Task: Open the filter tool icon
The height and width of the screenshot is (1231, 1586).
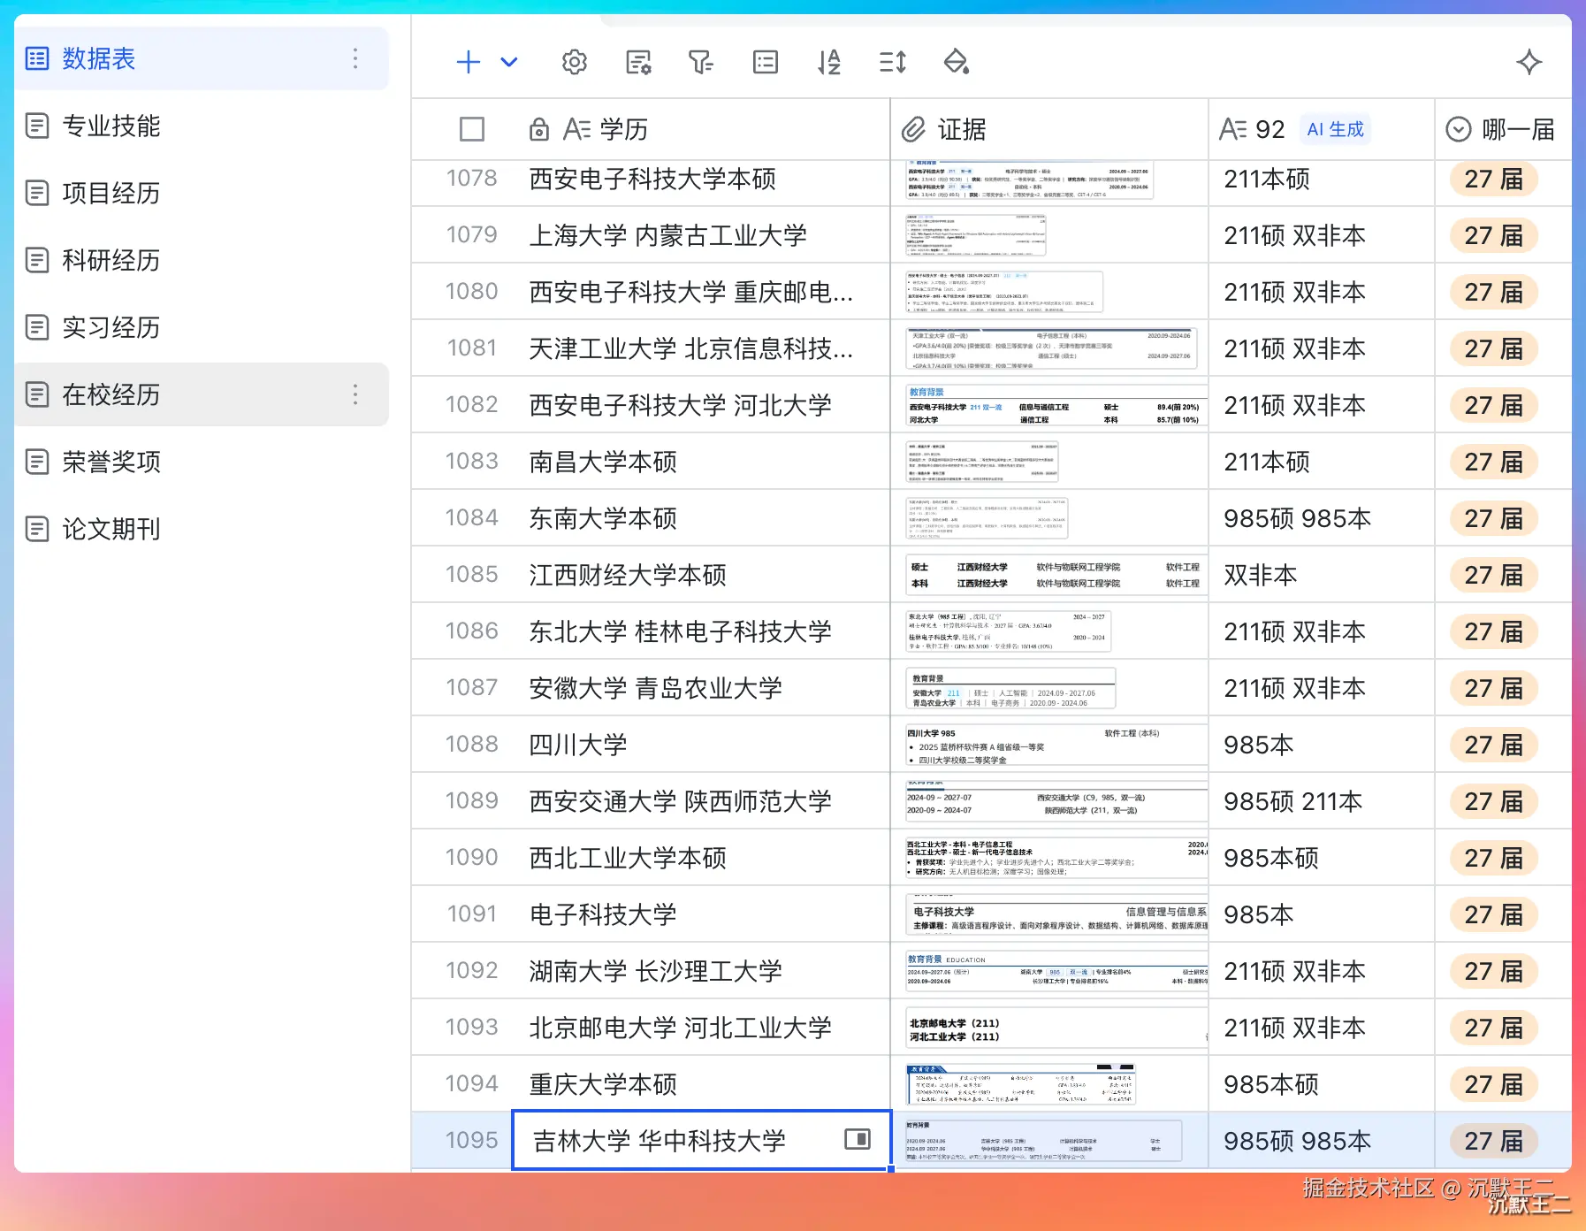Action: (701, 62)
